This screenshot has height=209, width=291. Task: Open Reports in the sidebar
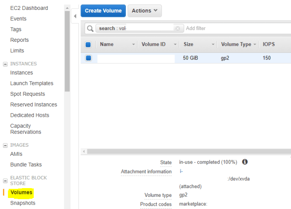coord(20,40)
